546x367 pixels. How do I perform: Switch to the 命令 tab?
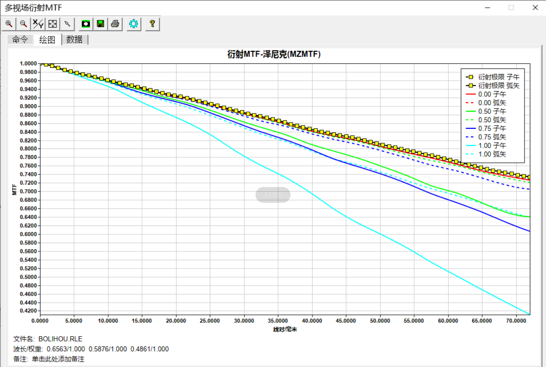coord(20,39)
